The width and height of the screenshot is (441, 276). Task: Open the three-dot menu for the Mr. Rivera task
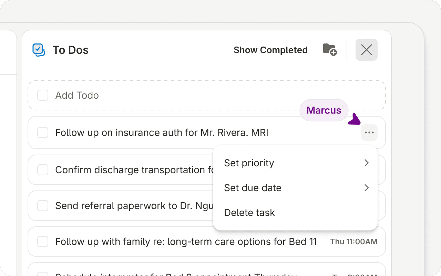pos(369,132)
